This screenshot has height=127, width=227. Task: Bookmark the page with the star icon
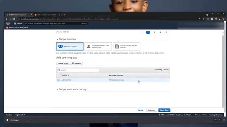point(204,19)
